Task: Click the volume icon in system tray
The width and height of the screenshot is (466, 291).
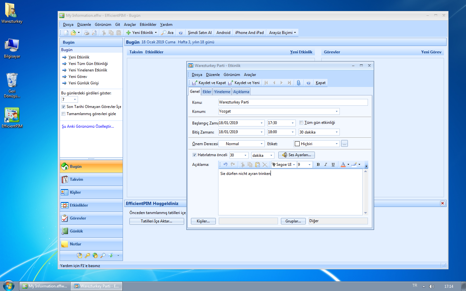Action: click(x=432, y=286)
